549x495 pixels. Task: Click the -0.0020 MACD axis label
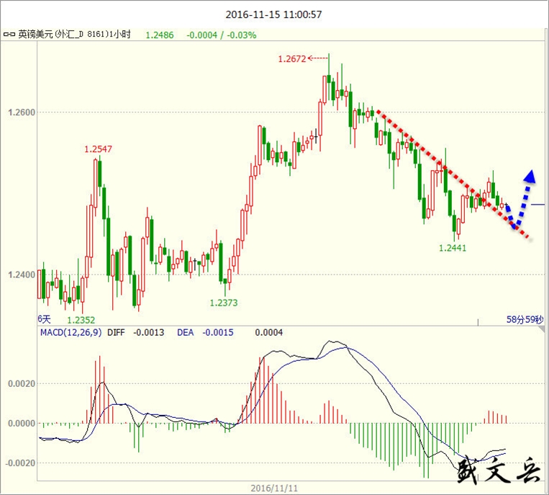[x=20, y=463]
